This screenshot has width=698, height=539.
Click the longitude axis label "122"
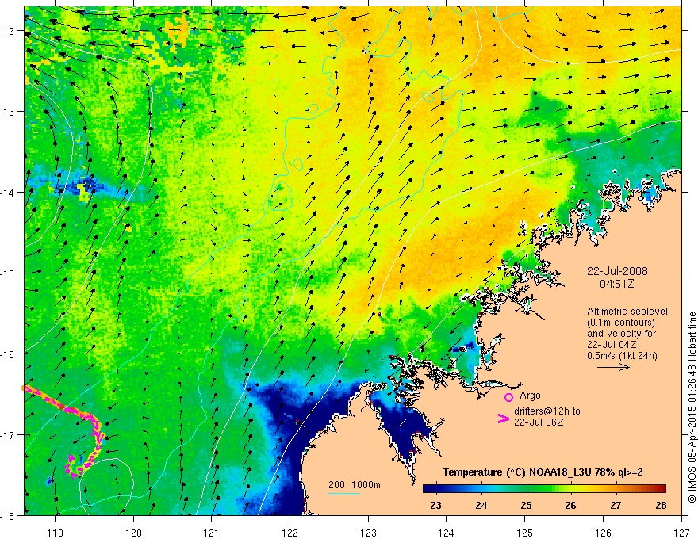290,533
